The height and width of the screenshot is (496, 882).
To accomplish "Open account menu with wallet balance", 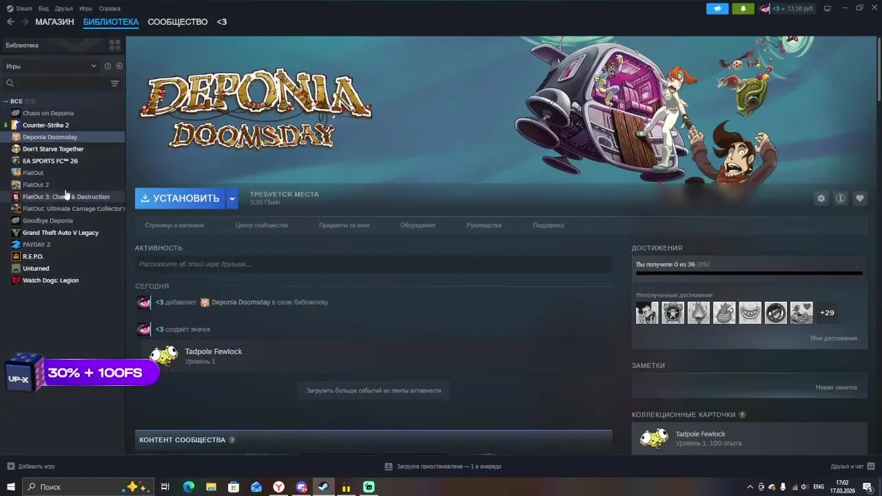I will coord(786,9).
